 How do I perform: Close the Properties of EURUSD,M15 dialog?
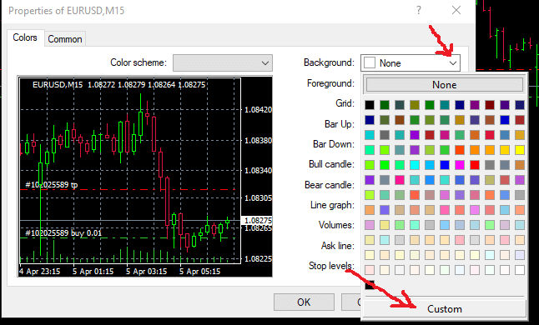tap(456, 10)
